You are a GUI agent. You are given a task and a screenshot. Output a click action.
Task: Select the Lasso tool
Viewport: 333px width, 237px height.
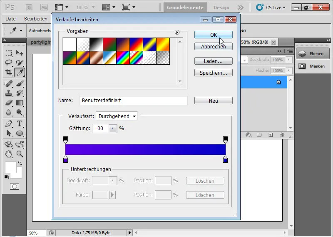pyautogui.click(x=9, y=63)
